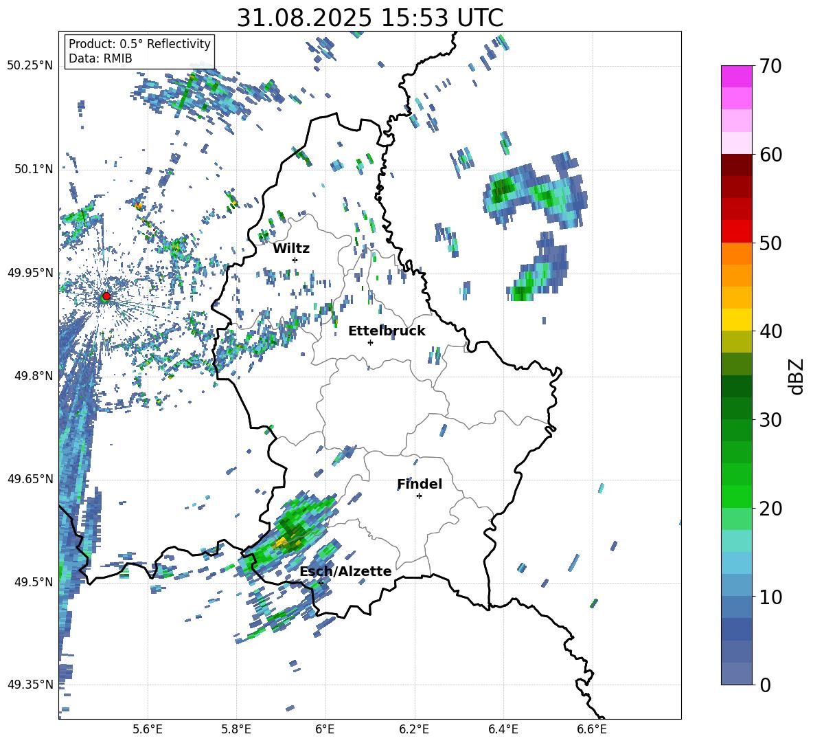This screenshot has width=813, height=743.
Task: Click the bright green colorbar swatch near 20
Action: point(736,496)
